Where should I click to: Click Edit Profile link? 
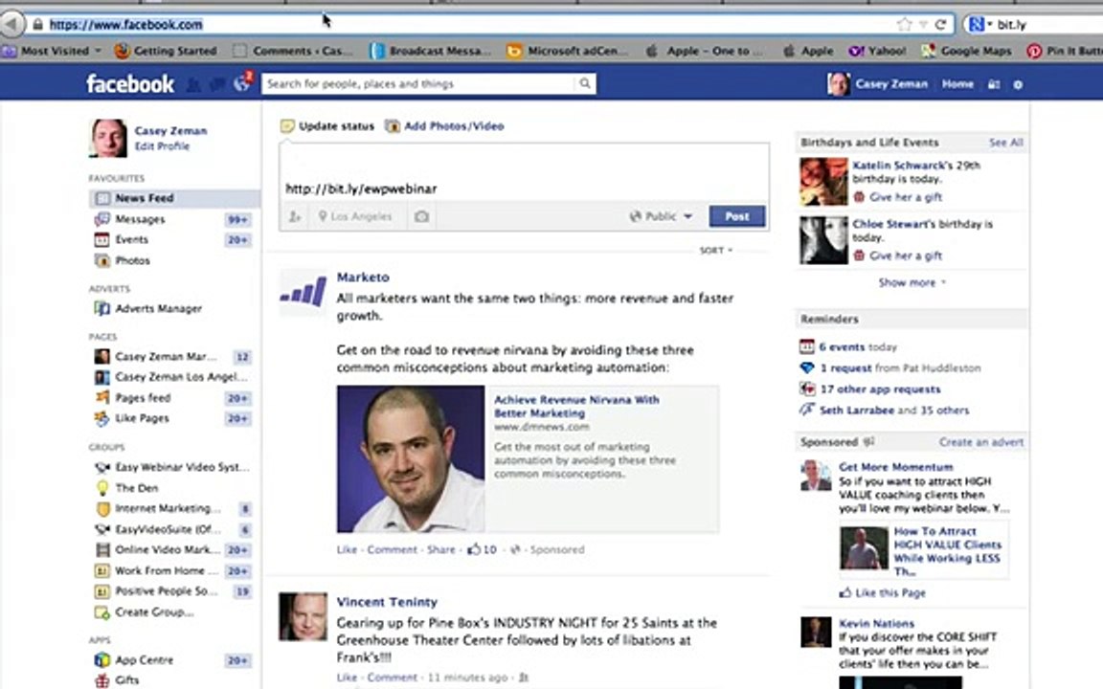pyautogui.click(x=162, y=146)
